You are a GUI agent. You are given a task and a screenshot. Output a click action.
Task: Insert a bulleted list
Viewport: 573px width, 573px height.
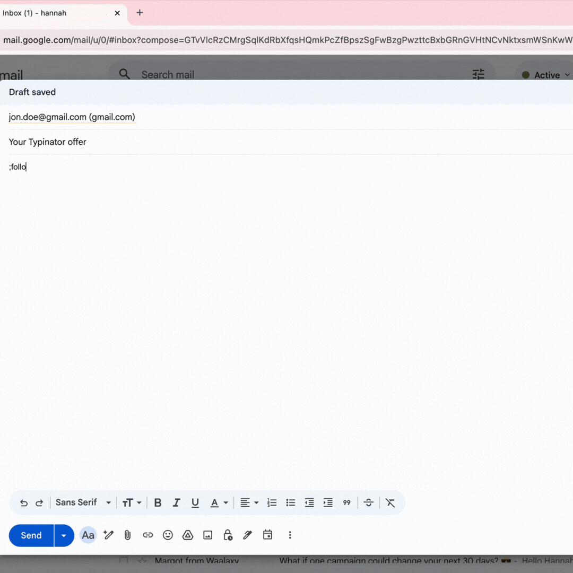(x=291, y=503)
